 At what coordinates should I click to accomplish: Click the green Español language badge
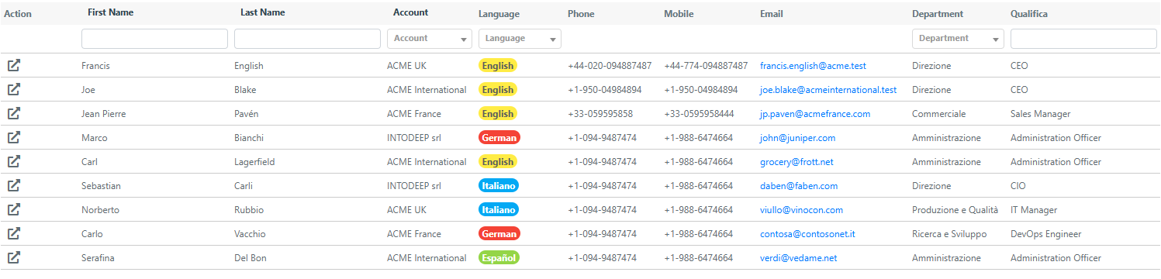coord(499,258)
